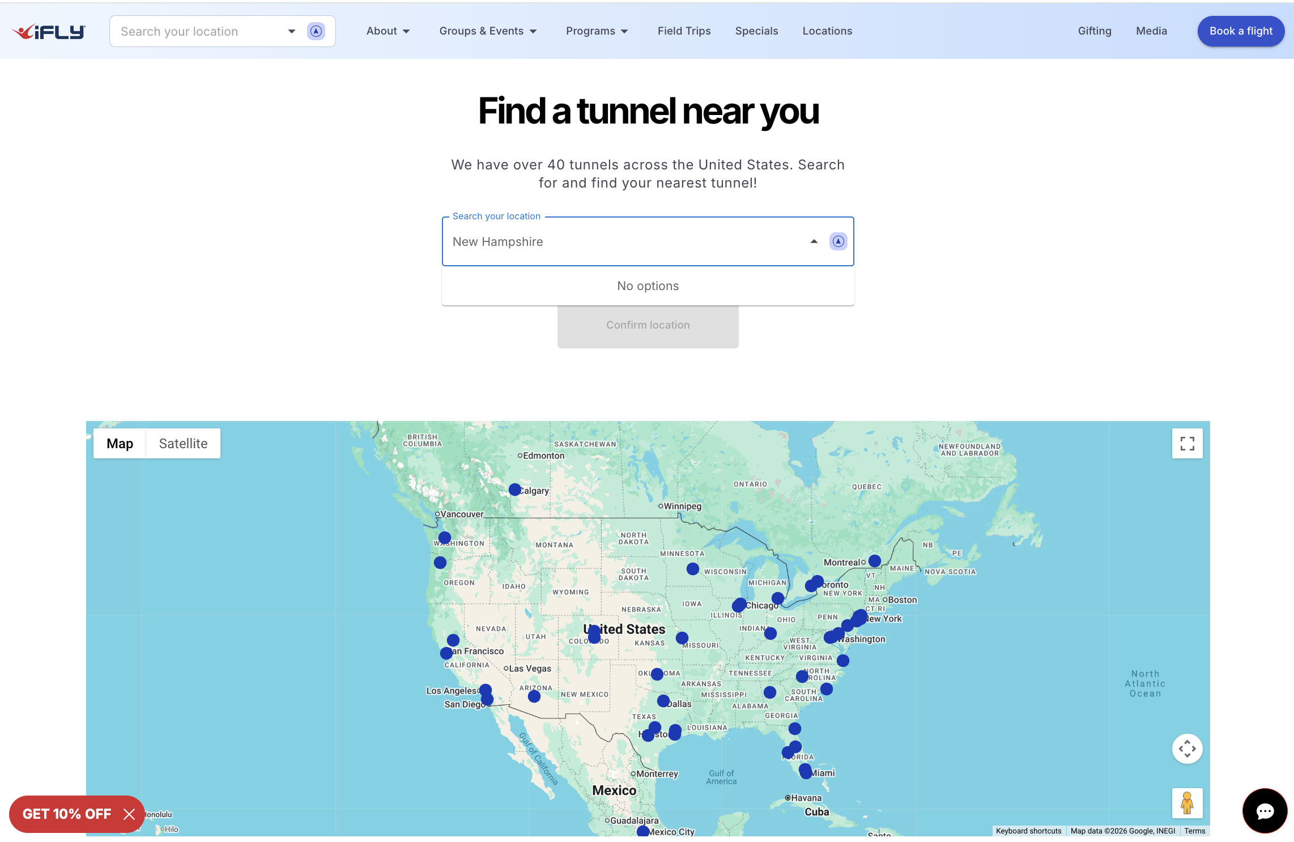
Task: Select the Calgary tunnel marker
Action: pos(515,490)
